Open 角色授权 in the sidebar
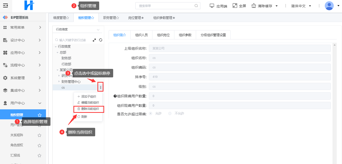This screenshot has width=342, height=164. 17,145
